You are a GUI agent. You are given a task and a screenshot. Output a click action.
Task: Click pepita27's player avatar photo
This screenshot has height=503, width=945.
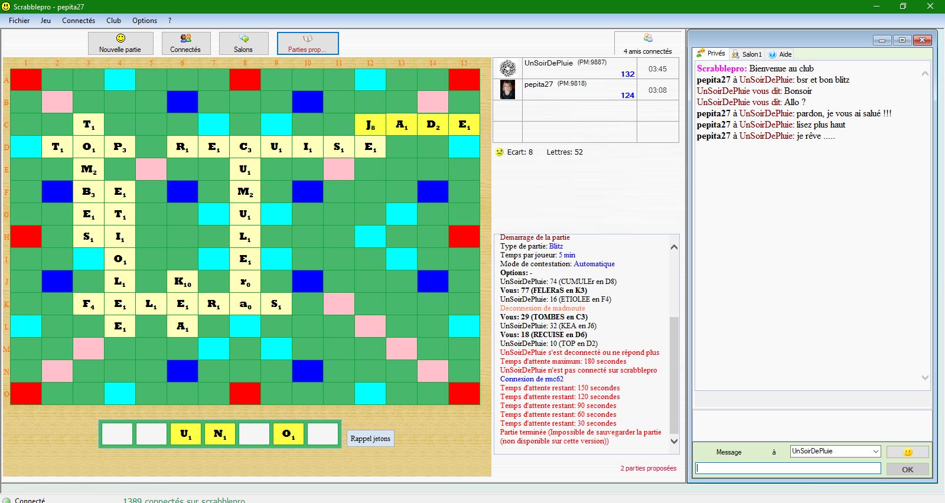507,90
